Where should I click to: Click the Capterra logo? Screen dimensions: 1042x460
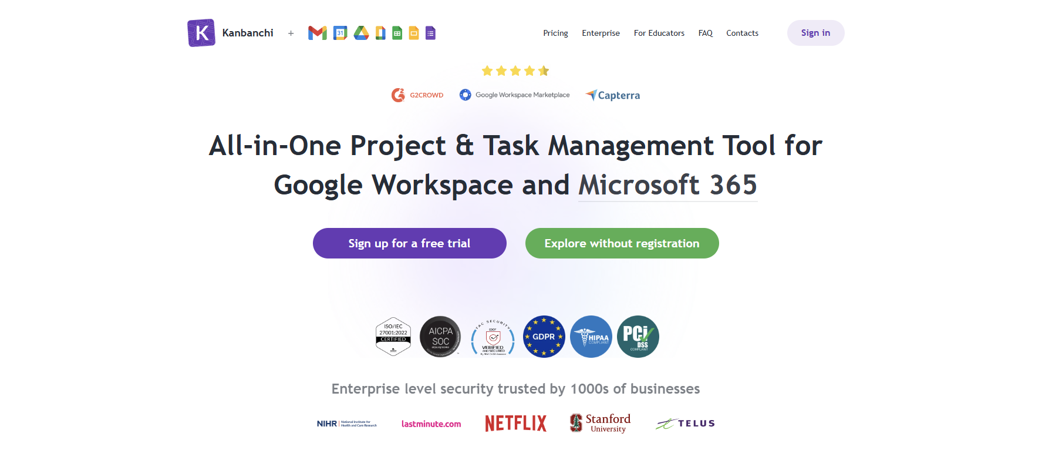(613, 95)
